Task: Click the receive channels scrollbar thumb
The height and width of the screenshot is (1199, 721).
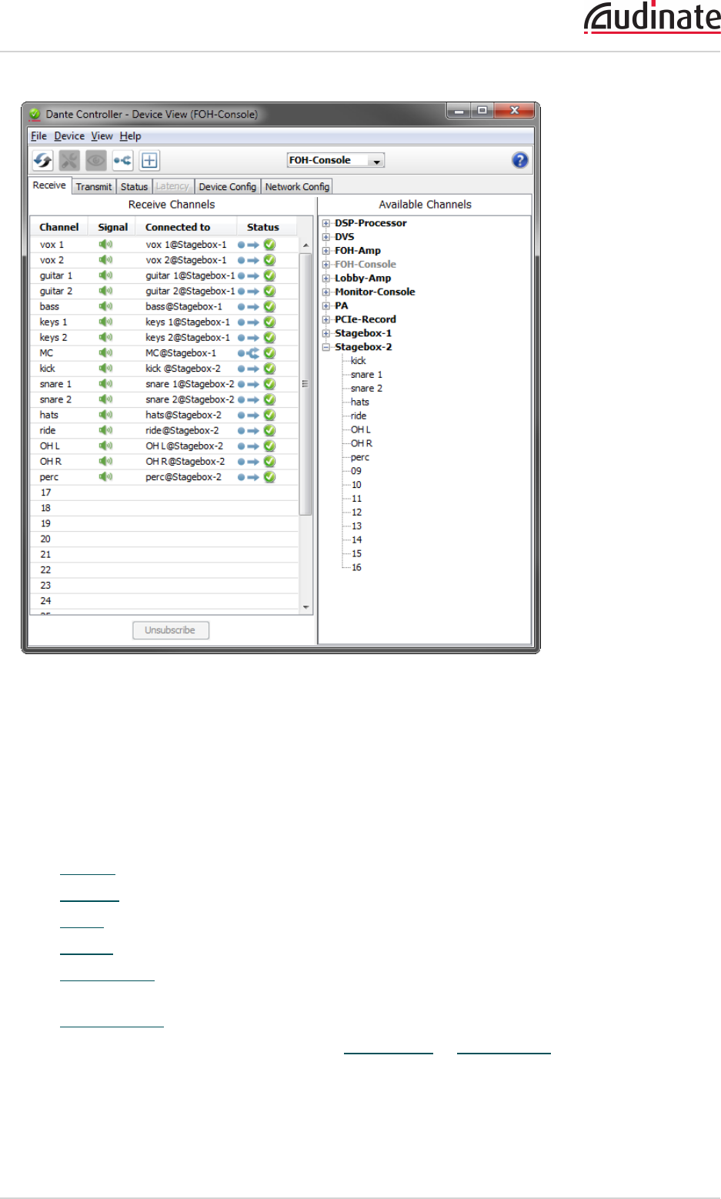Action: point(305,383)
